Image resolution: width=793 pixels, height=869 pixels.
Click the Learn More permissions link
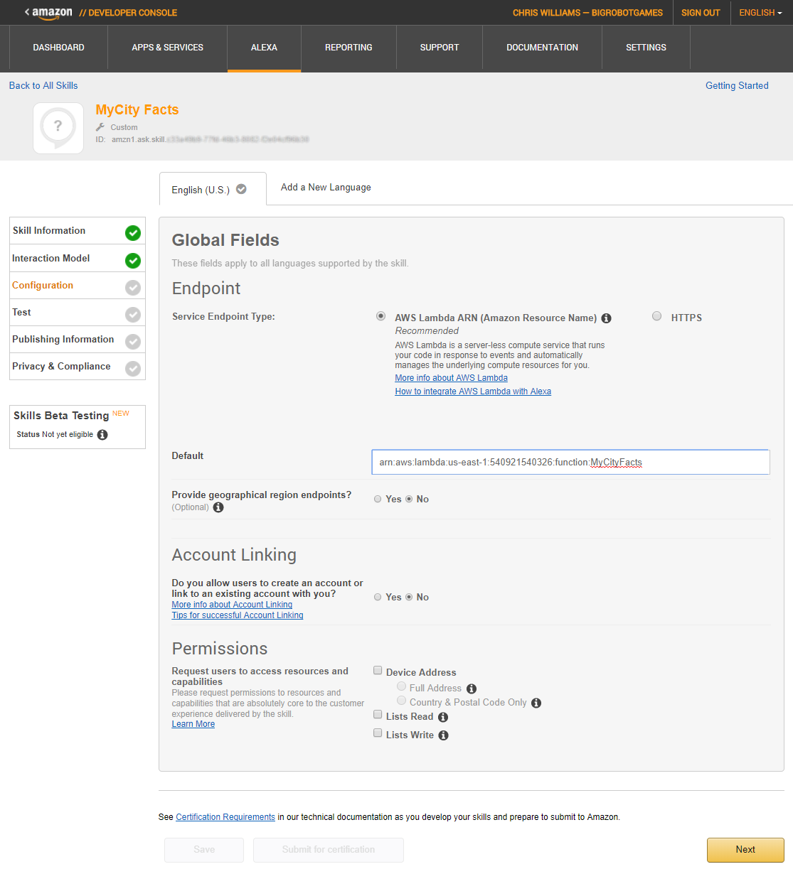pos(193,724)
